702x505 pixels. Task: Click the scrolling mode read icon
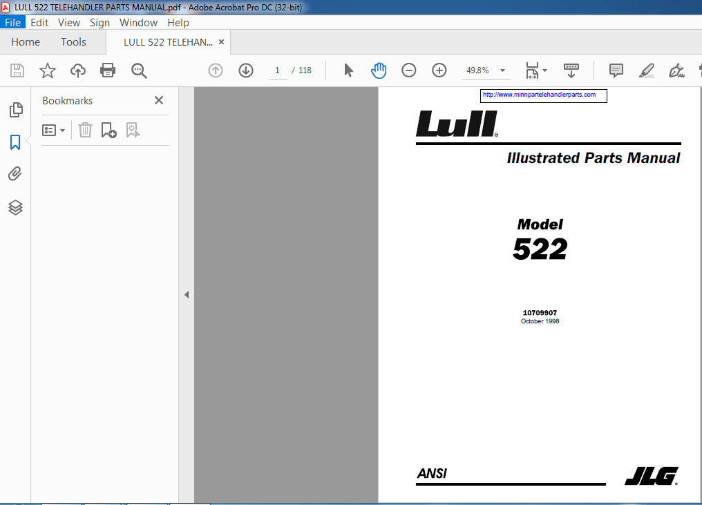point(571,70)
